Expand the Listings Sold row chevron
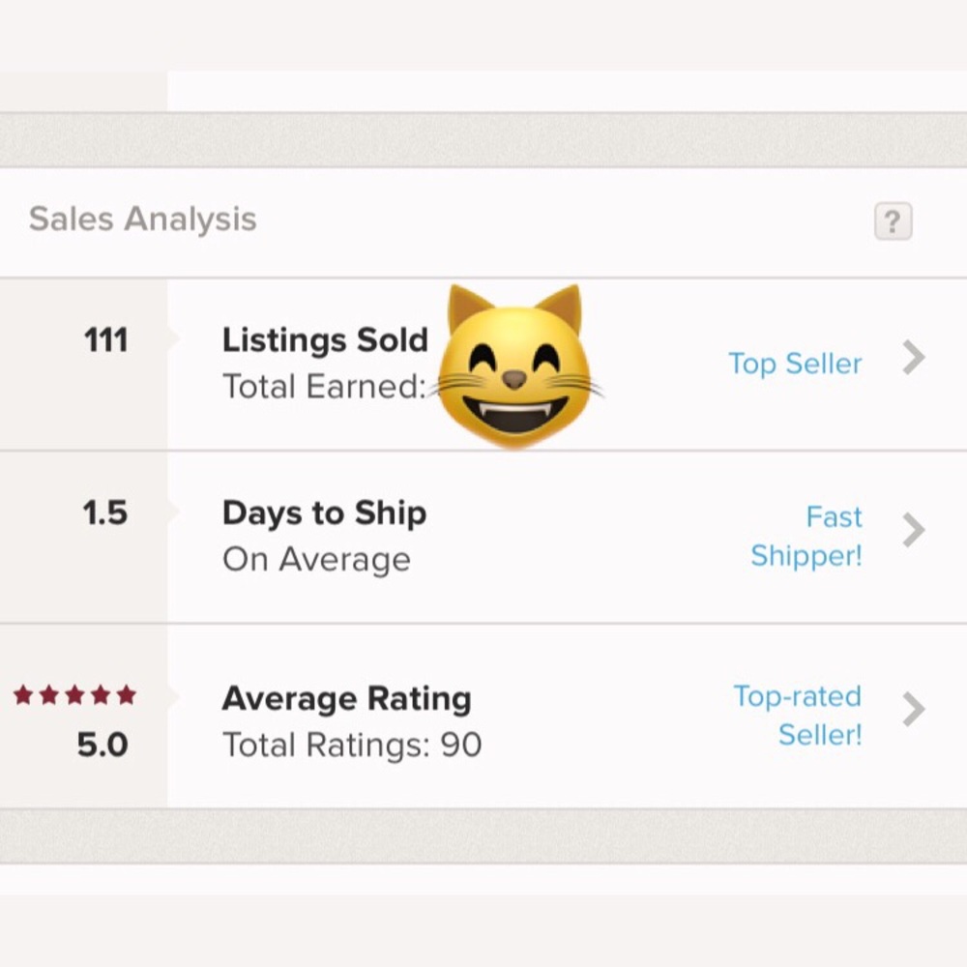The width and height of the screenshot is (967, 967). [914, 359]
